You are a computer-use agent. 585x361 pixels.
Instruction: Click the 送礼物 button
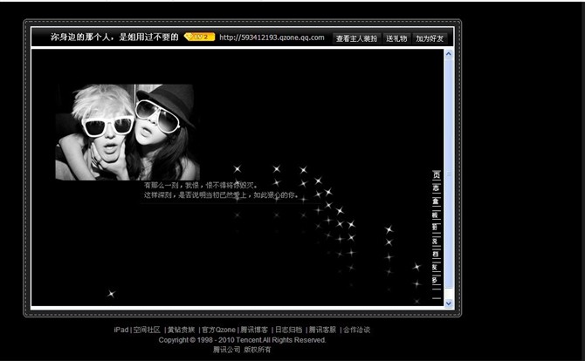[396, 38]
